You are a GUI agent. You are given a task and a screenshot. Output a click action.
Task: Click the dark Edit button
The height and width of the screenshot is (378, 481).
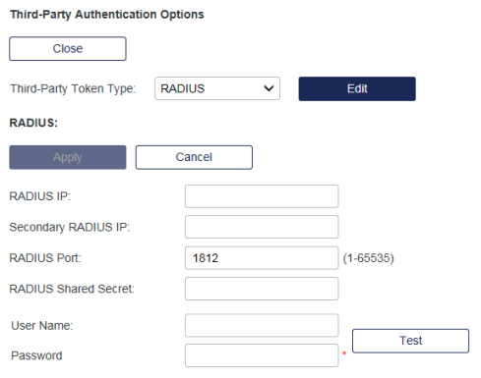357,88
